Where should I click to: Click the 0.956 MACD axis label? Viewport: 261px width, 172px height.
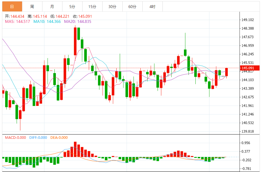click(x=246, y=143)
